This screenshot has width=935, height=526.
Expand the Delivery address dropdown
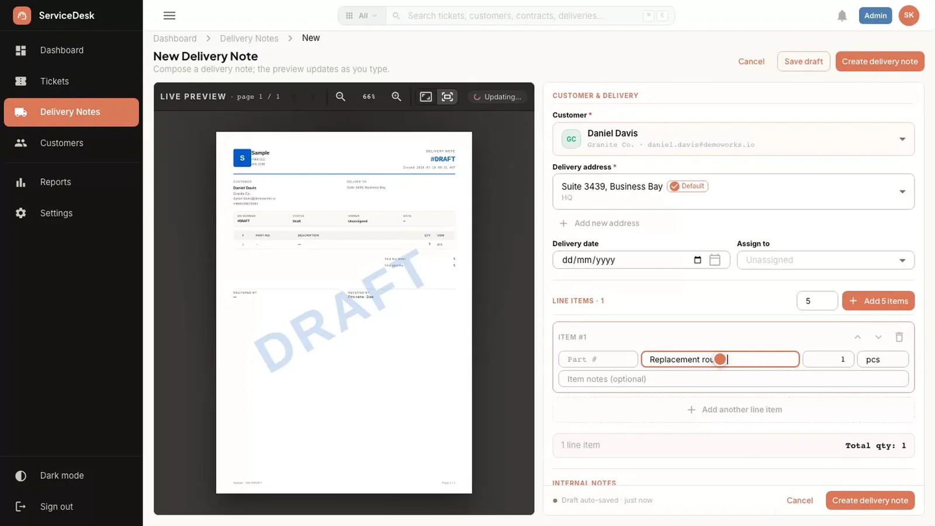coord(902,192)
